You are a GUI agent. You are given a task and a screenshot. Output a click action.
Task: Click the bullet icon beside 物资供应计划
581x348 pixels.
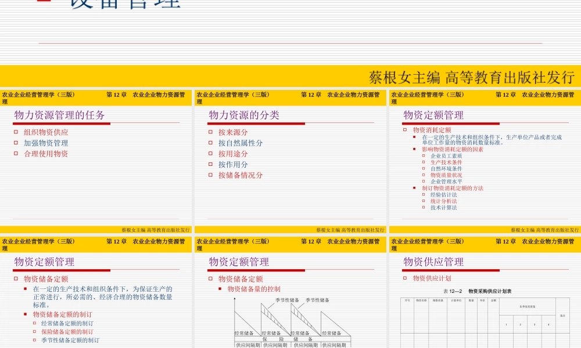(404, 277)
